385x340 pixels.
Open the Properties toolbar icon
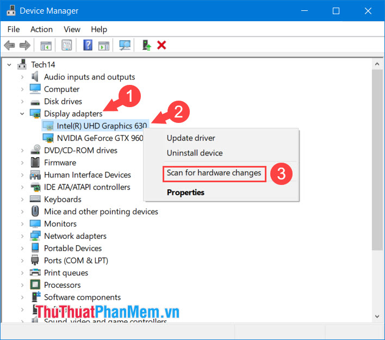66,45
